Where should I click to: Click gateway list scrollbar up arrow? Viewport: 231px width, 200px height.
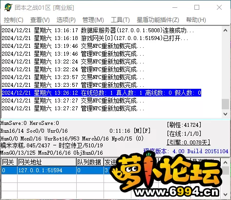226,162
